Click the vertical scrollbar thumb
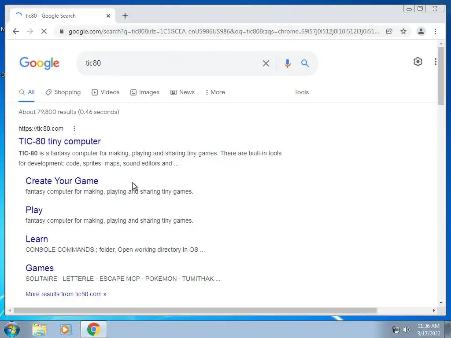451x338 pixels. tap(441, 76)
